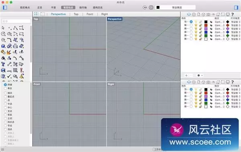Select the Point tool in toolbar
This screenshot has width=241, height=152.
click(x=9, y=28)
